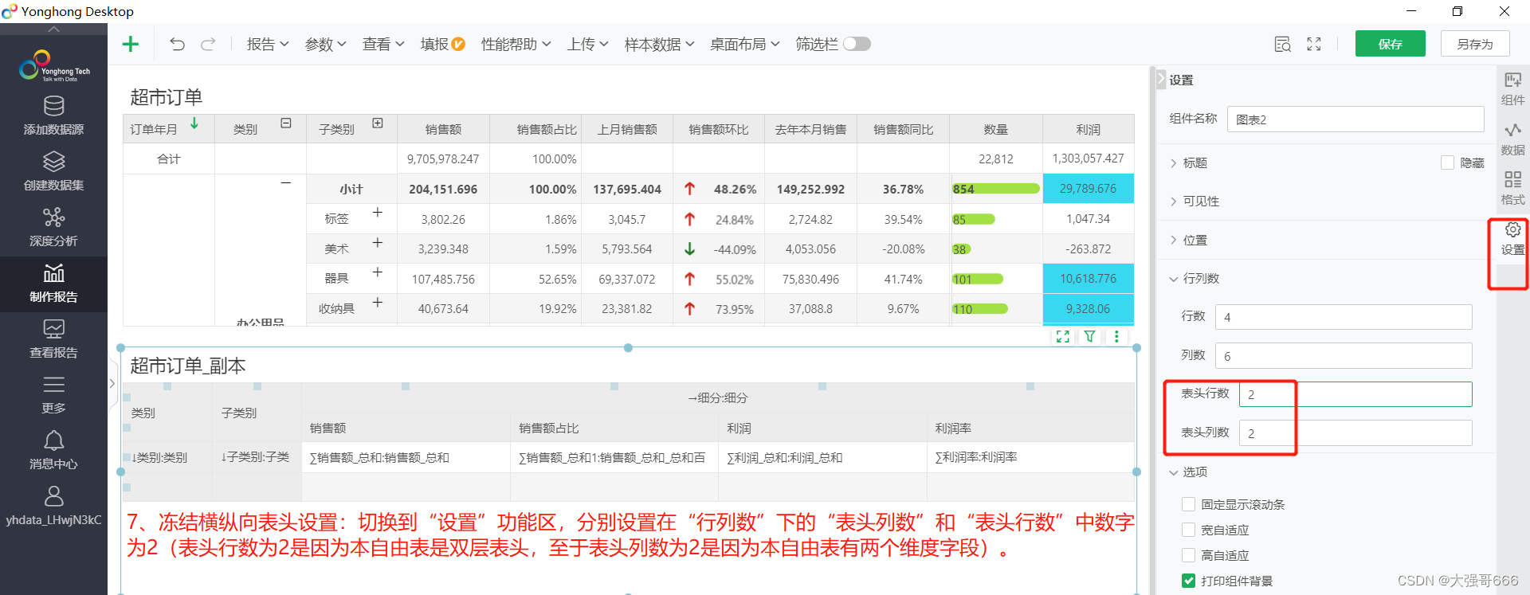Image resolution: width=1530 pixels, height=595 pixels.
Task: Open 创建数据集 in left sidebar
Action: (x=53, y=171)
